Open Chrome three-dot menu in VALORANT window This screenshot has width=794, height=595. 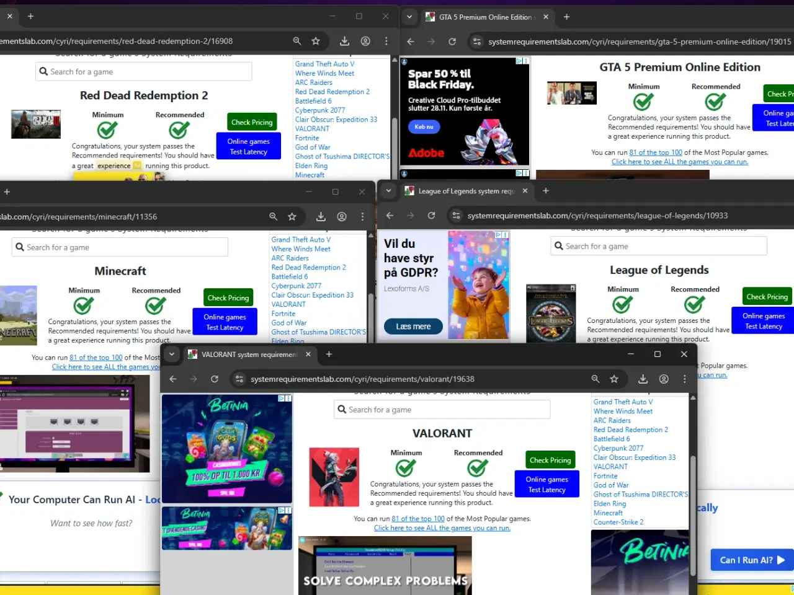point(685,379)
